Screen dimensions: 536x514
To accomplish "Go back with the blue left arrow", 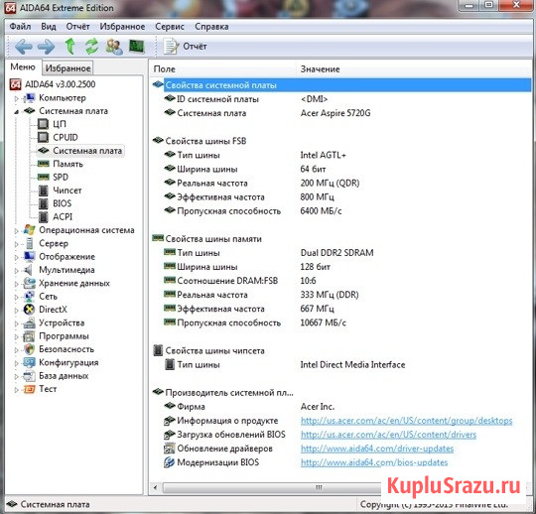I will point(24,47).
